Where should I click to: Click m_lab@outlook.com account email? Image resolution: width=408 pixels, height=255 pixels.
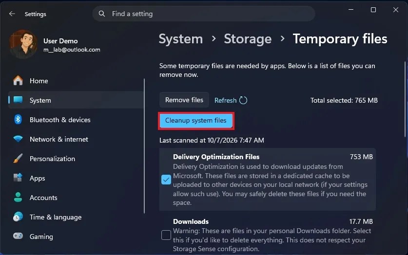click(x=72, y=50)
